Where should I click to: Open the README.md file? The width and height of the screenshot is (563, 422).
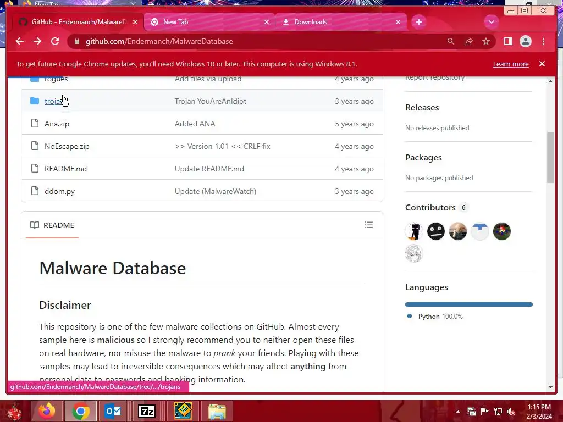tap(66, 169)
